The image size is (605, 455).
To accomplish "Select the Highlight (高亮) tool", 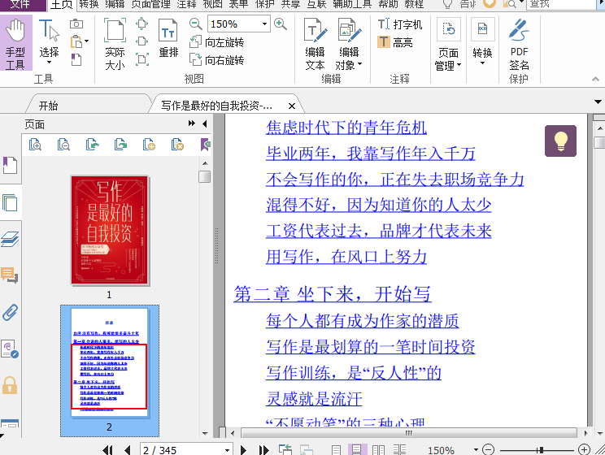I will [x=395, y=41].
